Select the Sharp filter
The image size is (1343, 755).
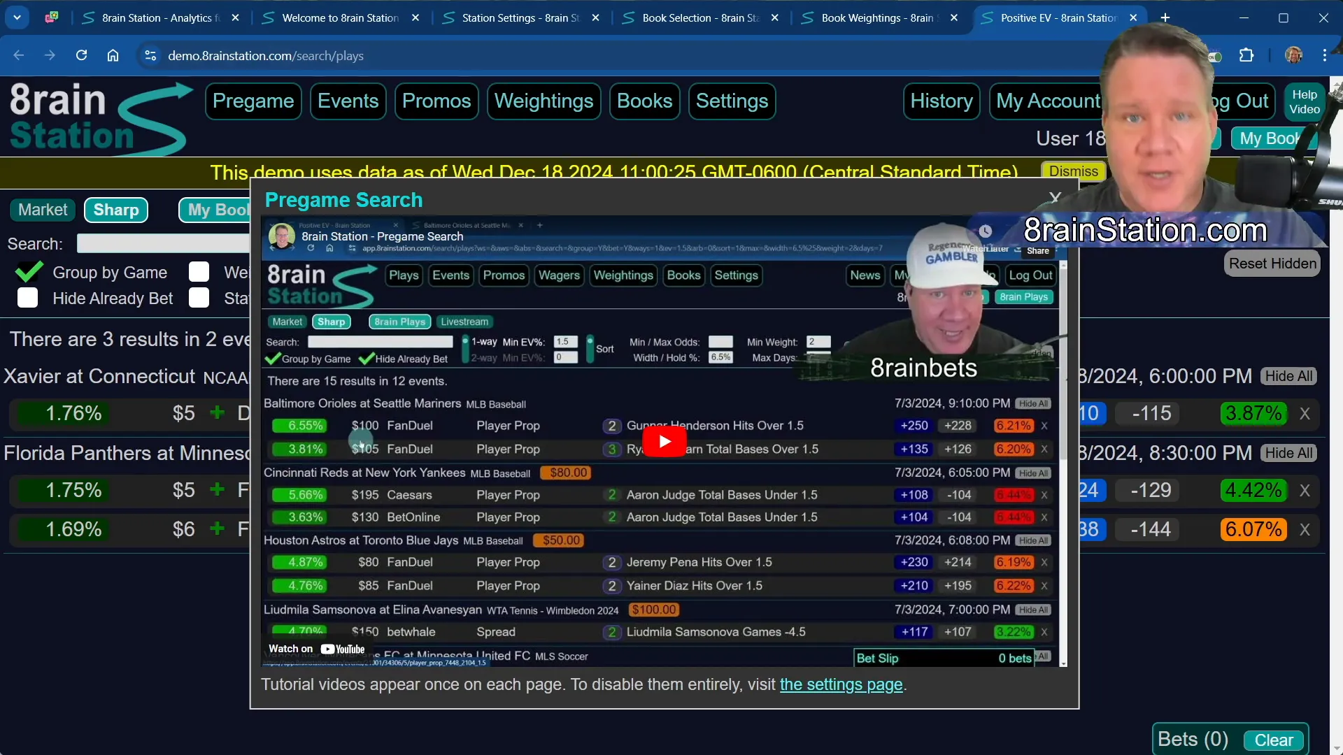pyautogui.click(x=116, y=210)
